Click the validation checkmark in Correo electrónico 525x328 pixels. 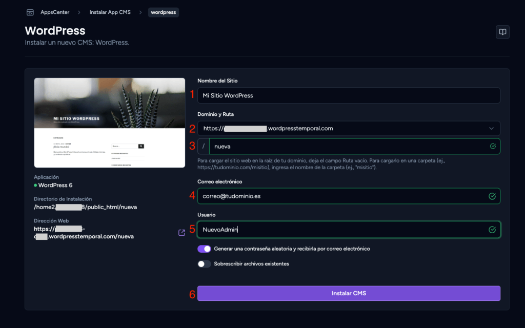pyautogui.click(x=492, y=196)
